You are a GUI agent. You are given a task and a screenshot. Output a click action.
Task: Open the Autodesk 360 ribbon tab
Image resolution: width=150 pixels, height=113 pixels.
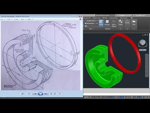point(87,18)
